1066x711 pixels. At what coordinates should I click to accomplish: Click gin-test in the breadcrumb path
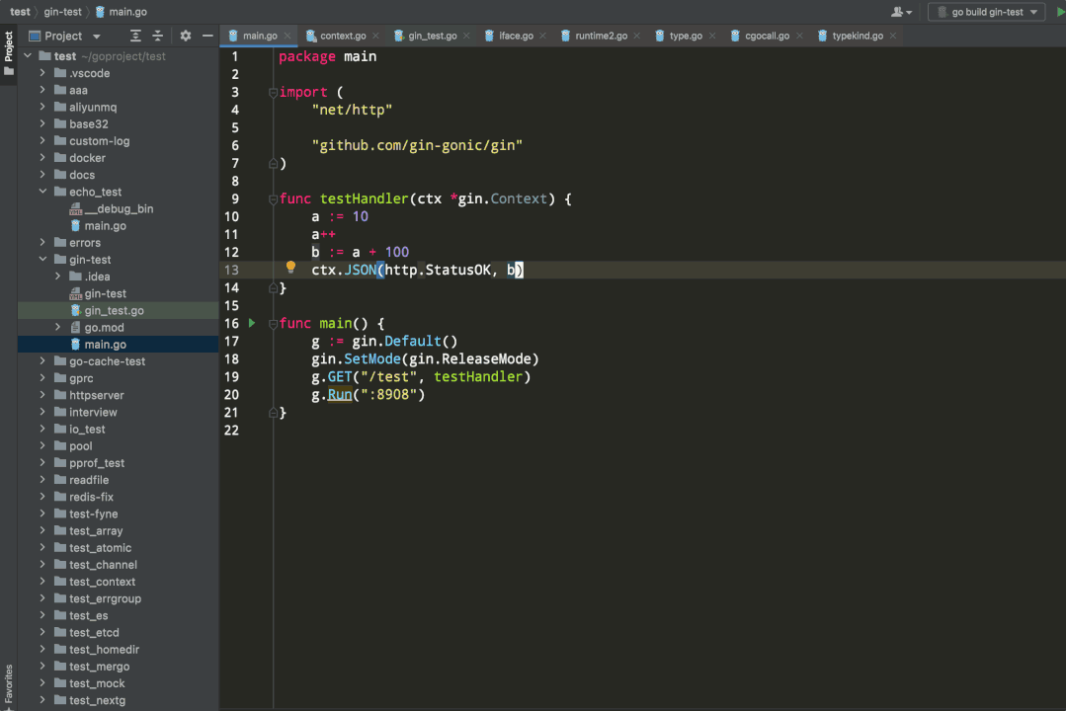click(x=61, y=12)
